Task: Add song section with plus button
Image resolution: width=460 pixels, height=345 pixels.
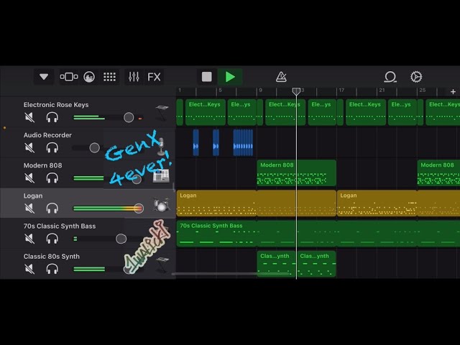Action: point(453,92)
